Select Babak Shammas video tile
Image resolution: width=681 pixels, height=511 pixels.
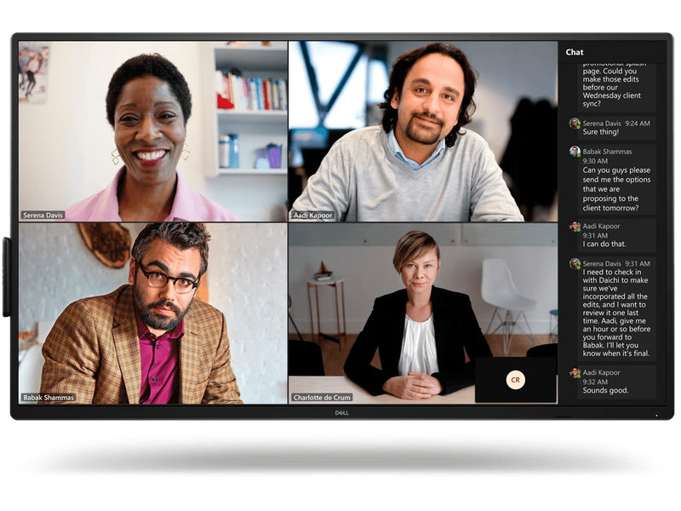pos(153,313)
